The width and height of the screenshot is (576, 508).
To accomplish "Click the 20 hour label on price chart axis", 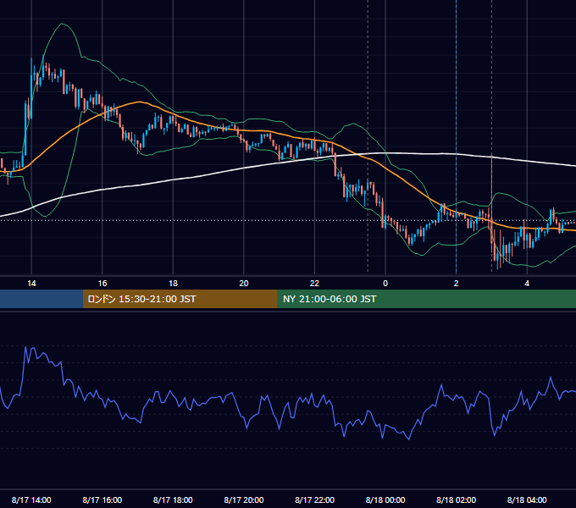I will (244, 284).
